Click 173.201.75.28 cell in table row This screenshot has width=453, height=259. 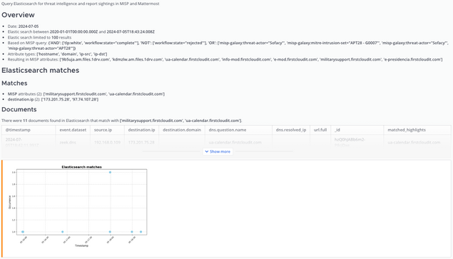pyautogui.click(x=141, y=142)
